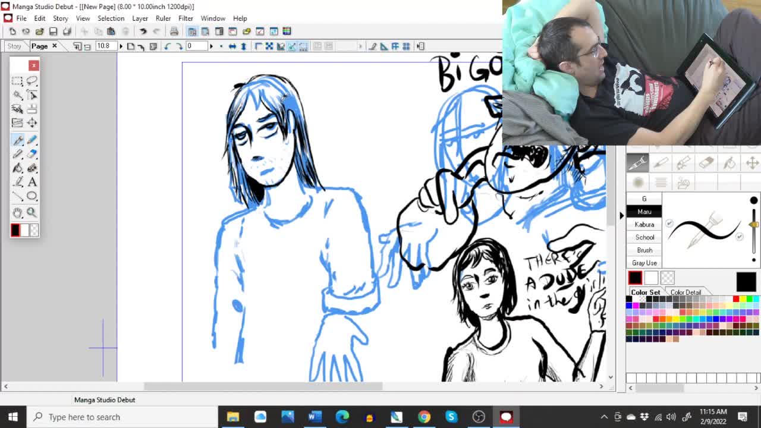This screenshot has width=761, height=428.
Task: Click the horizontal canvas scrollbar
Action: 263,386
